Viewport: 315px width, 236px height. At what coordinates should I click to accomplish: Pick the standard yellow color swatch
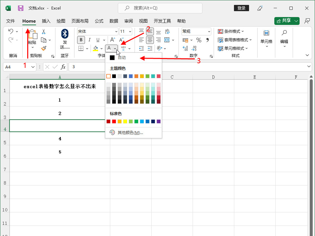click(125, 121)
